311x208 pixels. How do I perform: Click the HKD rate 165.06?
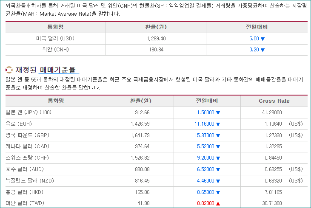pos(143,192)
